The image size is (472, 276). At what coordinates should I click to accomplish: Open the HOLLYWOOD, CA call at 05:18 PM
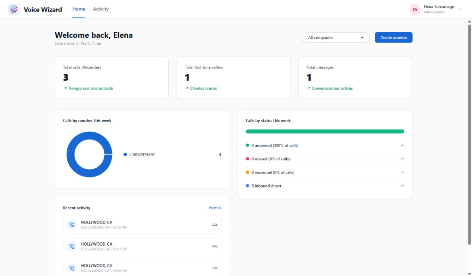pyautogui.click(x=142, y=224)
